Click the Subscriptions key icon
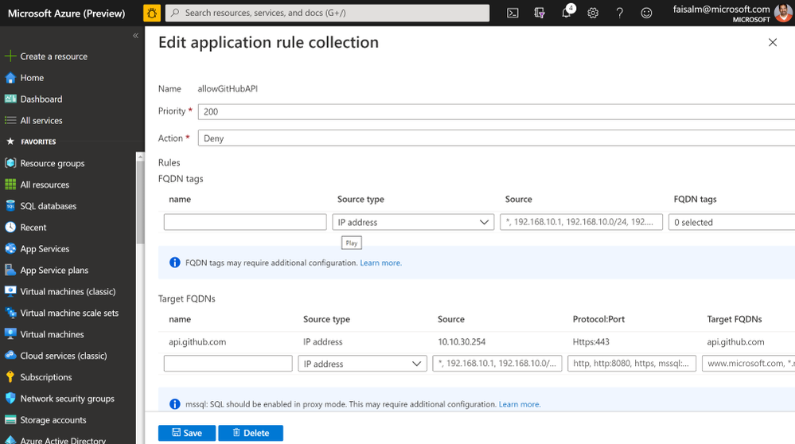The image size is (795, 444). [x=10, y=376]
